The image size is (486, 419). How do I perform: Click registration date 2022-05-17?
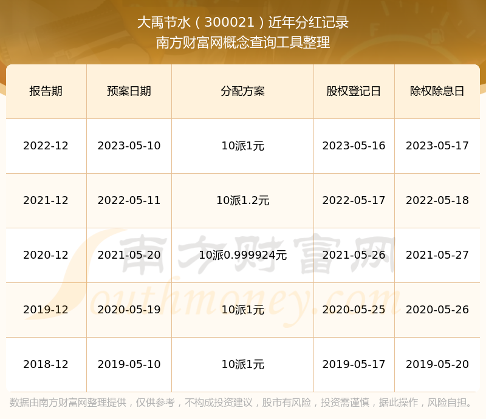(354, 200)
